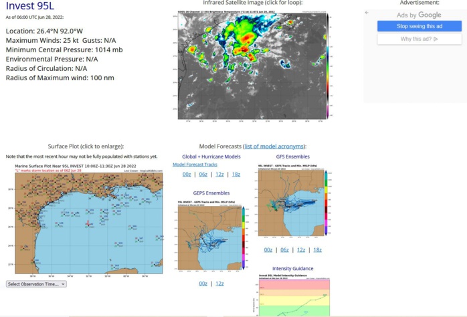Choose the 12z run below GFS Ensembles
The height and width of the screenshot is (317, 467).
301,249
